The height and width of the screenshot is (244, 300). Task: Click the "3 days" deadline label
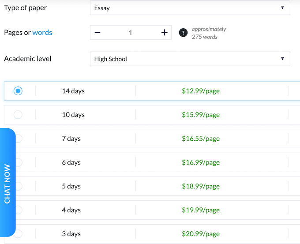[71, 234]
